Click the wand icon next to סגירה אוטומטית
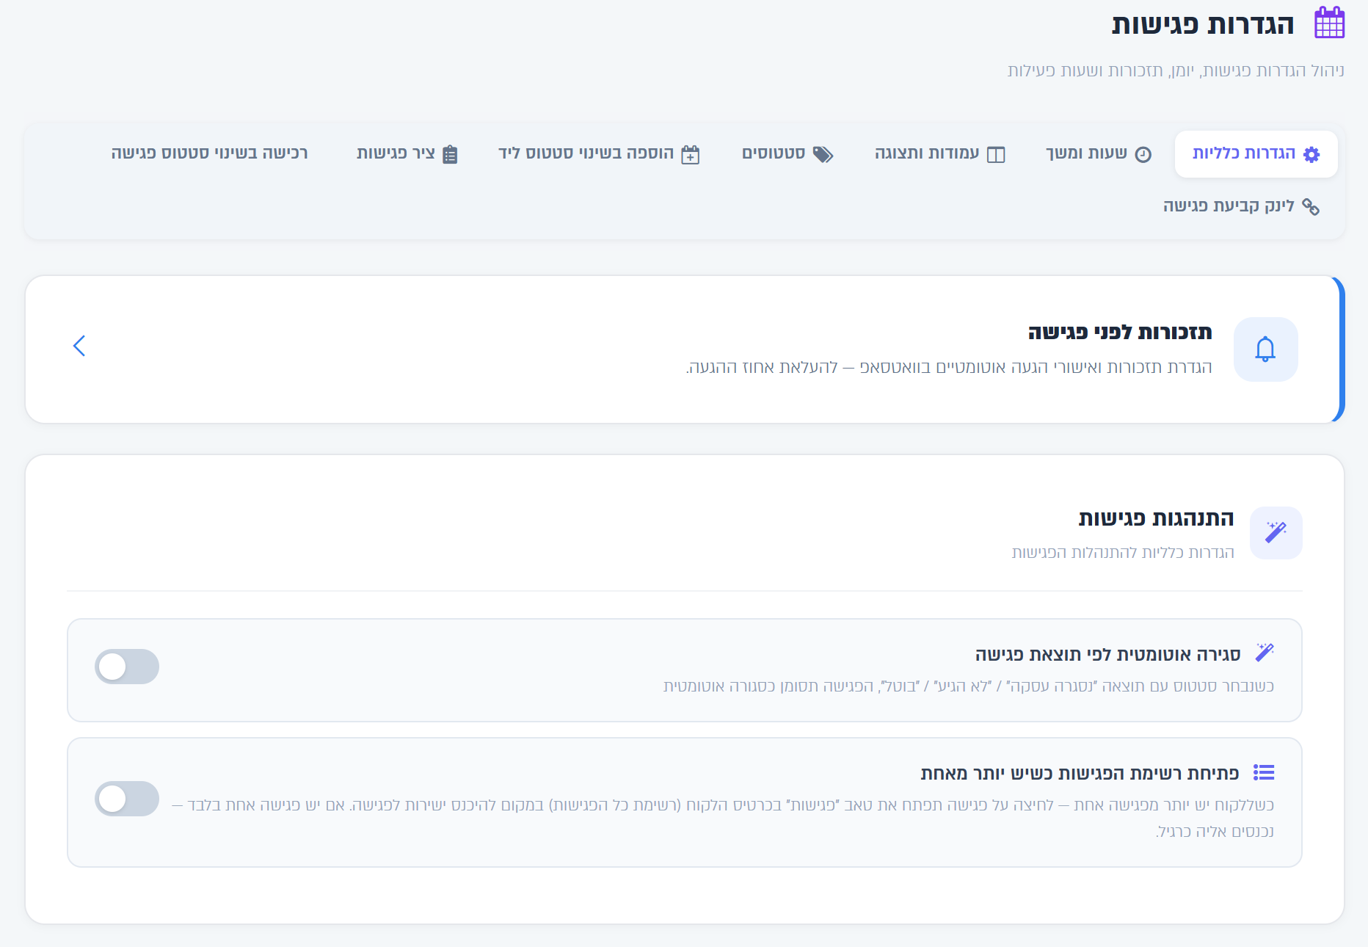Image resolution: width=1368 pixels, height=947 pixels. point(1265,653)
